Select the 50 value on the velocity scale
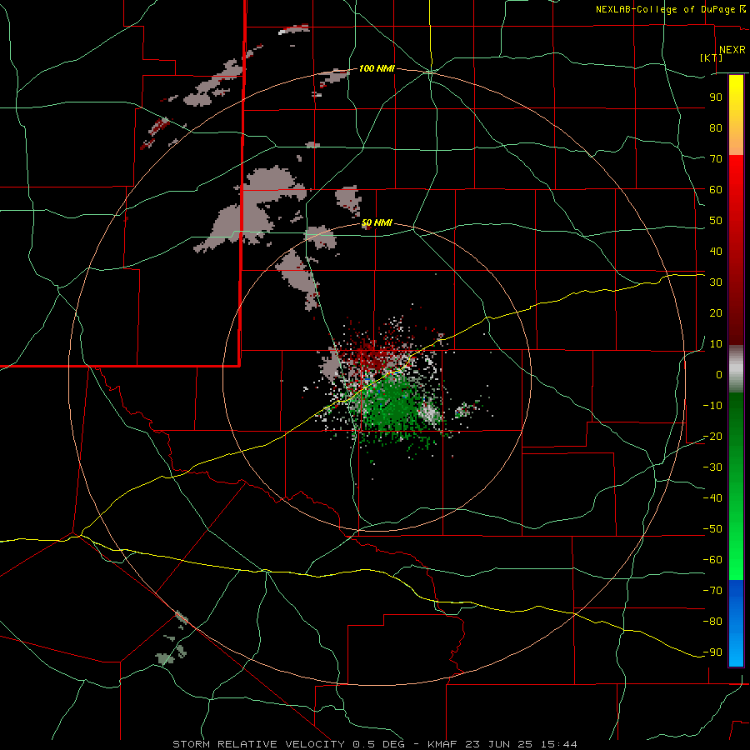Image resolution: width=750 pixels, height=750 pixels. [716, 221]
